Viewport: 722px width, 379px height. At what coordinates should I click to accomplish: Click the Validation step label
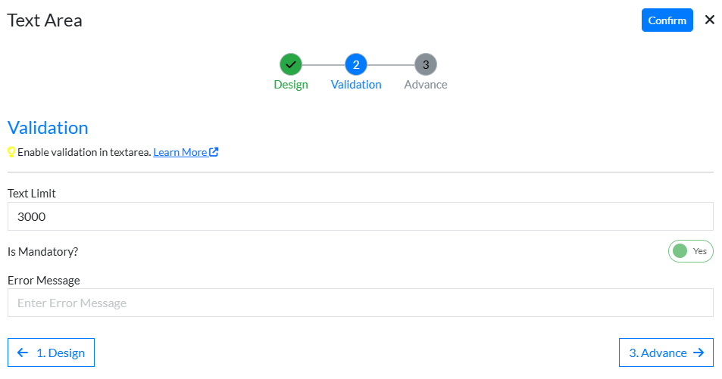pos(356,85)
